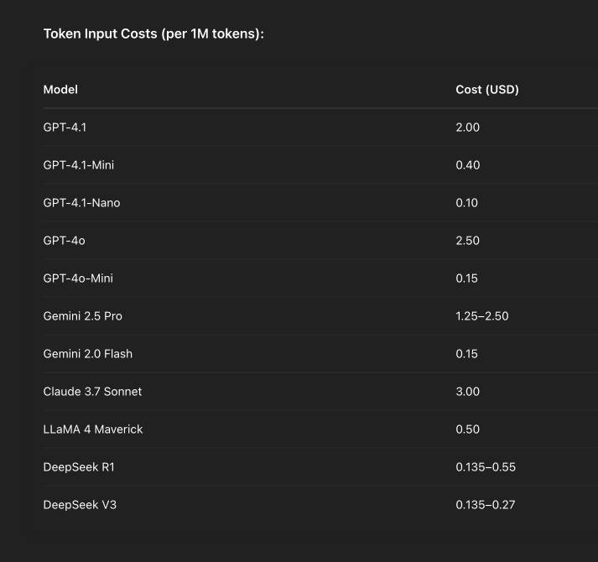This screenshot has width=598, height=562.
Task: Select the Cost (USD) column header
Action: point(487,90)
